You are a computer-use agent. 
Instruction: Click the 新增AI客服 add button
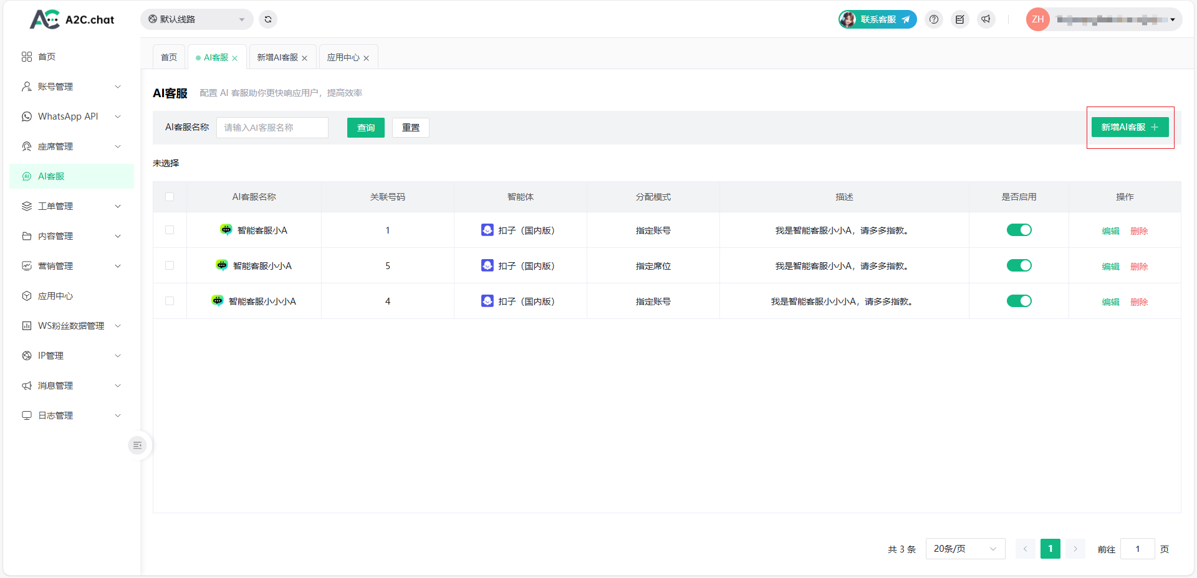tap(1130, 127)
